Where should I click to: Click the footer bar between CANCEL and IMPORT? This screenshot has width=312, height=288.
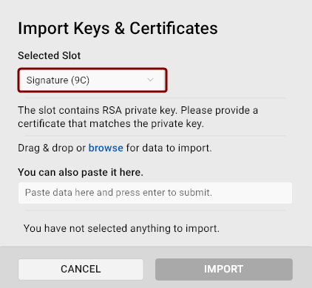tap(149, 270)
